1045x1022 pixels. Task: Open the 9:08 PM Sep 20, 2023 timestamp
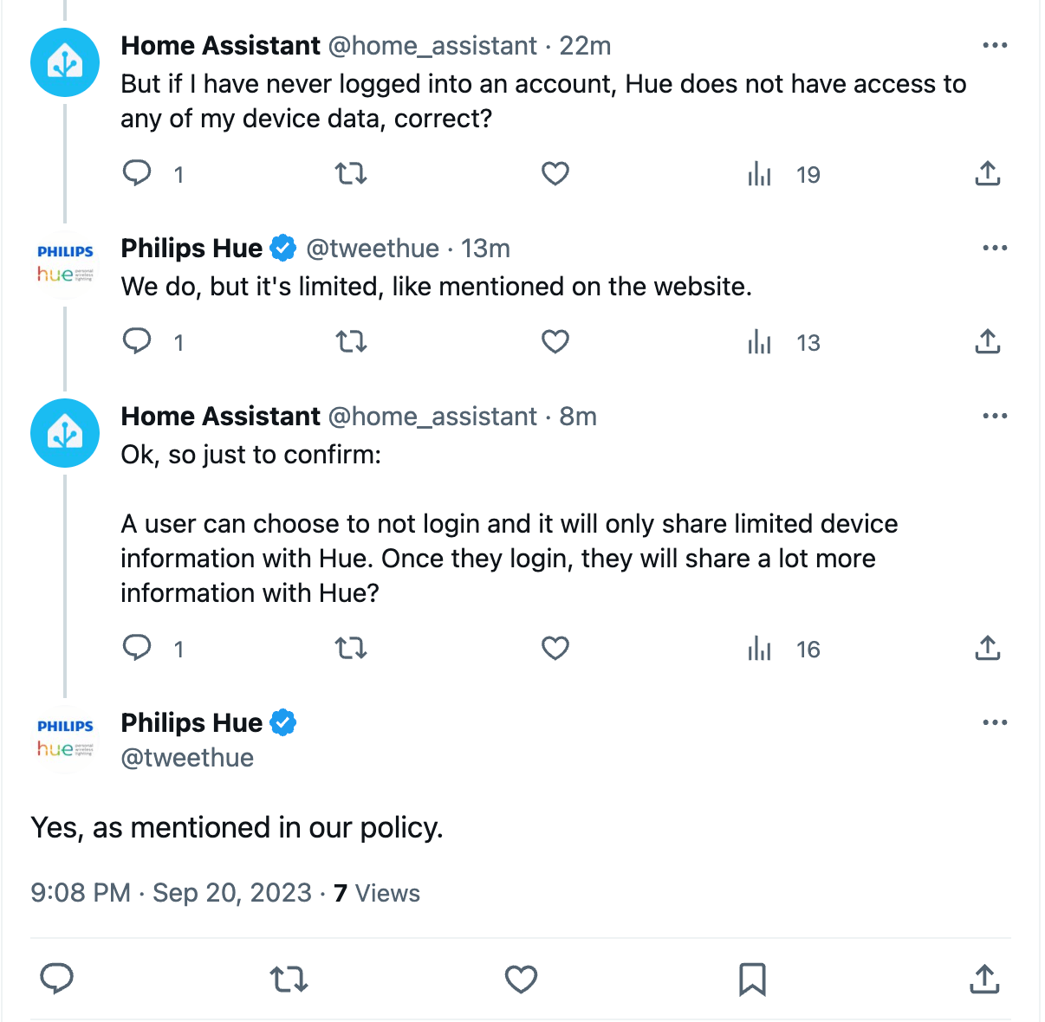(x=171, y=893)
